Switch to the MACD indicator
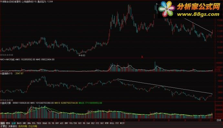Viewport: 223px width, 128px height. click(19, 123)
